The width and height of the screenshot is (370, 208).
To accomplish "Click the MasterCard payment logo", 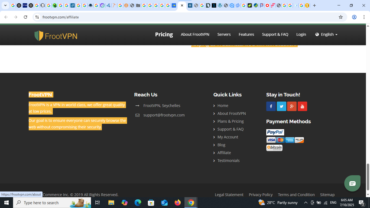I will pos(280,140).
